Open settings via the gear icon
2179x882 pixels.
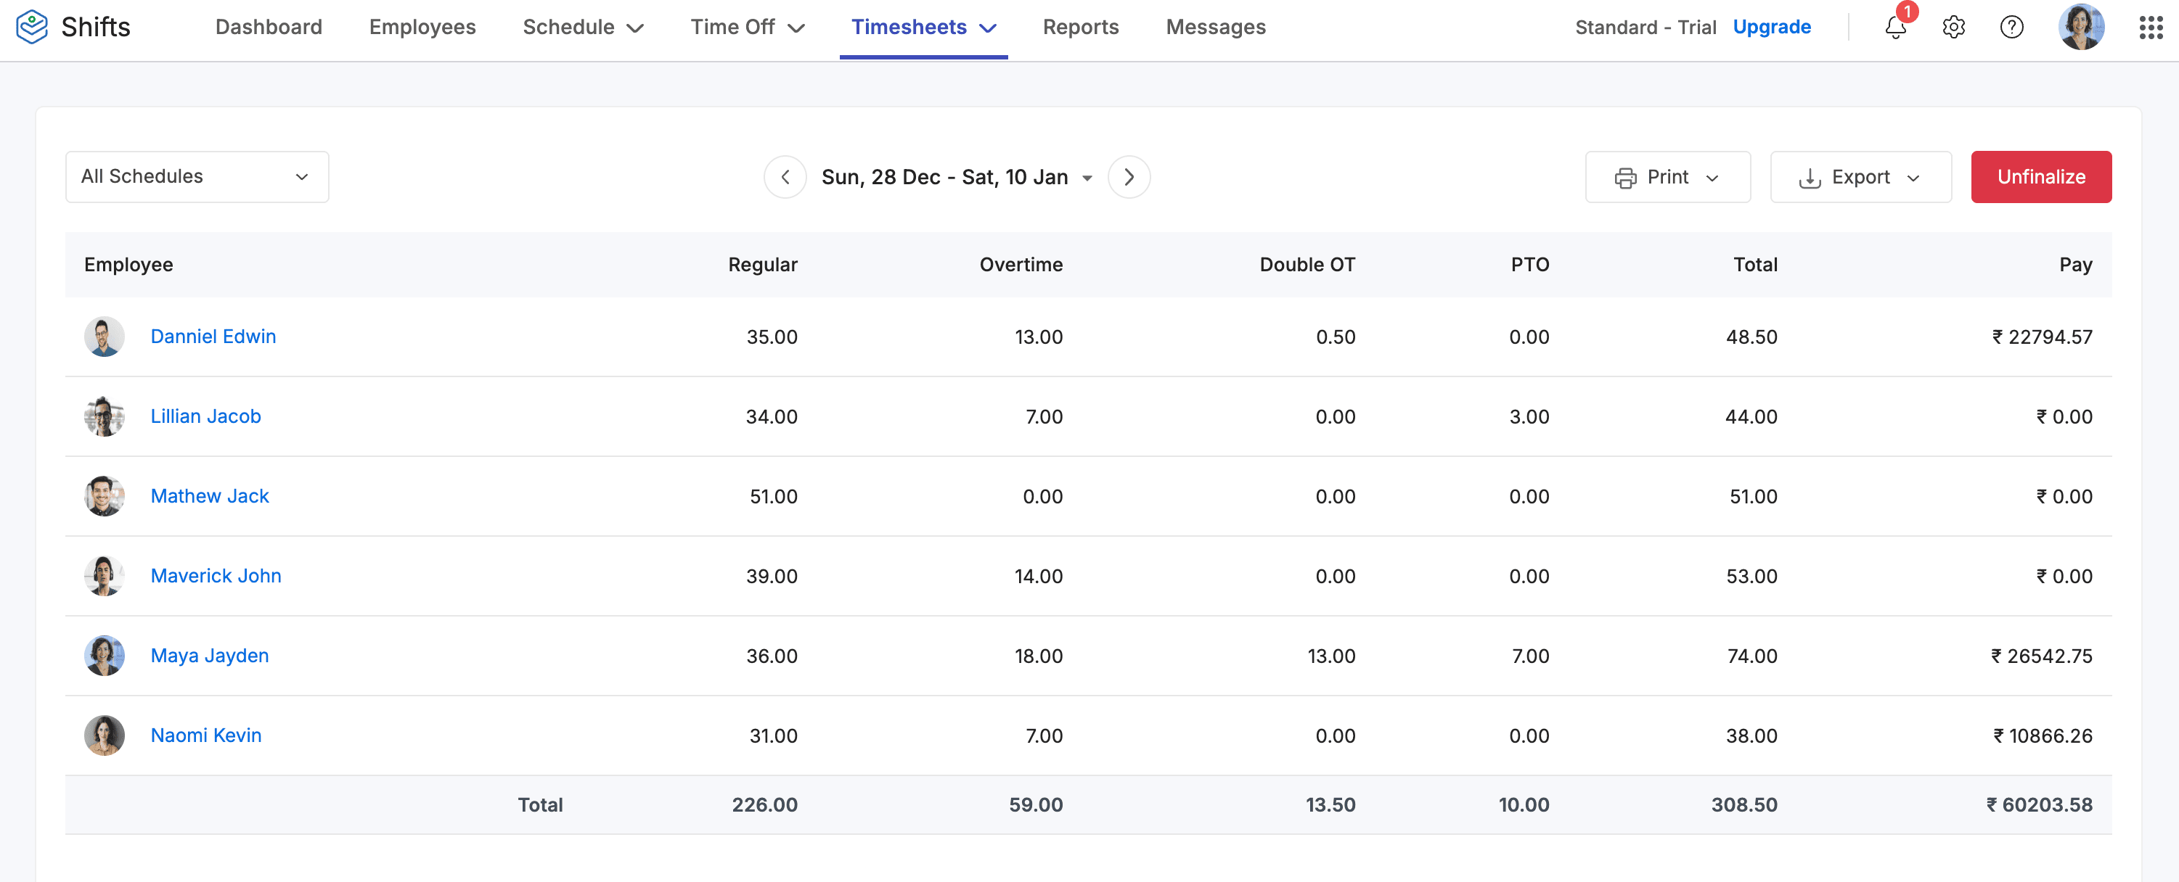[x=1953, y=27]
